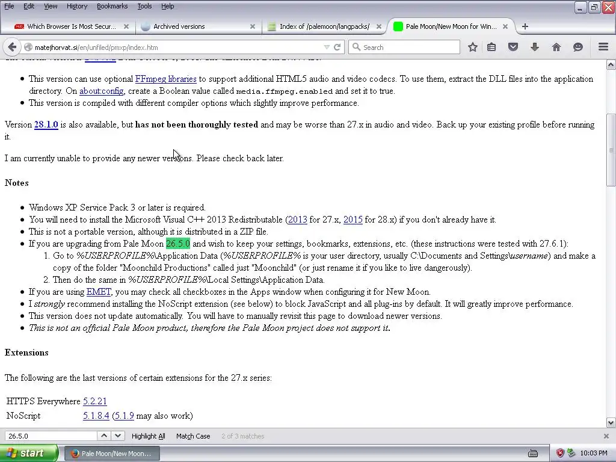Open NoScript 5.1.9 link
616x462 pixels.
[x=124, y=416]
